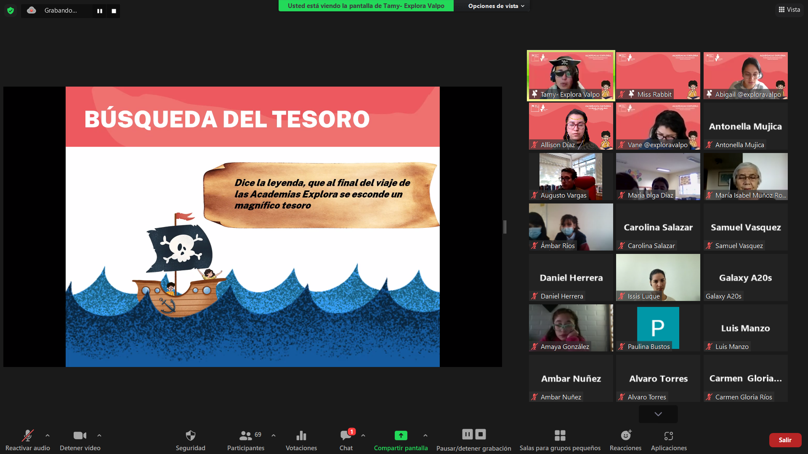808x454 pixels.
Task: Toggle camera with Detener vídeo
Action: 80,436
